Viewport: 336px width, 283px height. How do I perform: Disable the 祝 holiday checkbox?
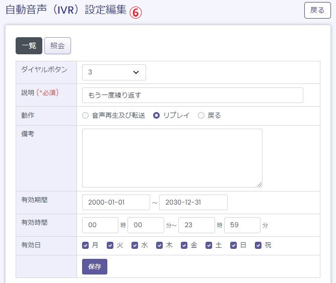tap(258, 246)
